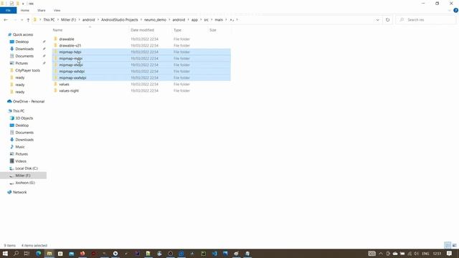Open volume control in system tray
The width and height of the screenshot is (459, 258).
pyautogui.click(x=416, y=254)
